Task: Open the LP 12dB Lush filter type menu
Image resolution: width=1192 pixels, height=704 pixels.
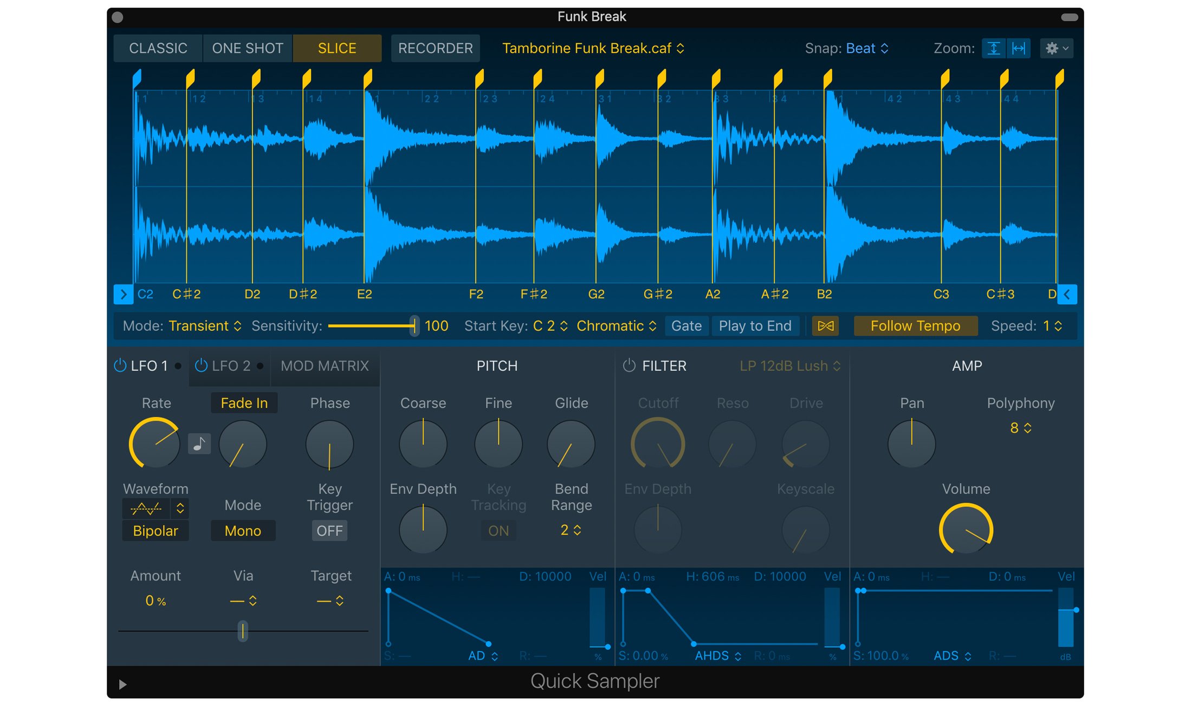Action: click(790, 366)
